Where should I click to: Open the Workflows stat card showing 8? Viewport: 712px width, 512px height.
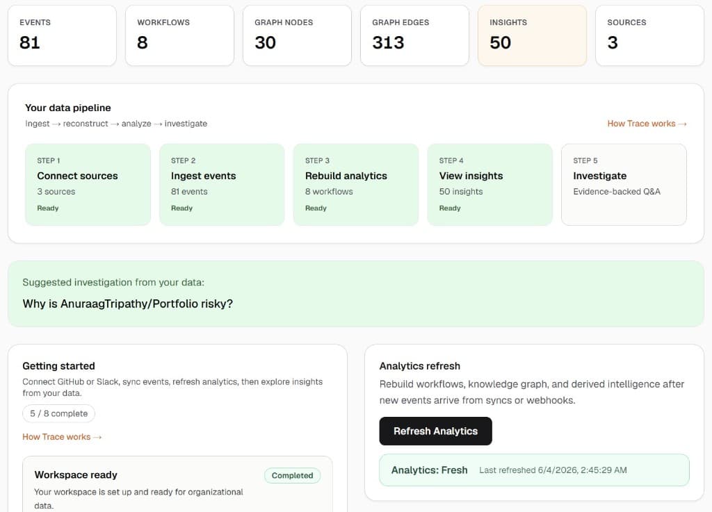coord(180,35)
